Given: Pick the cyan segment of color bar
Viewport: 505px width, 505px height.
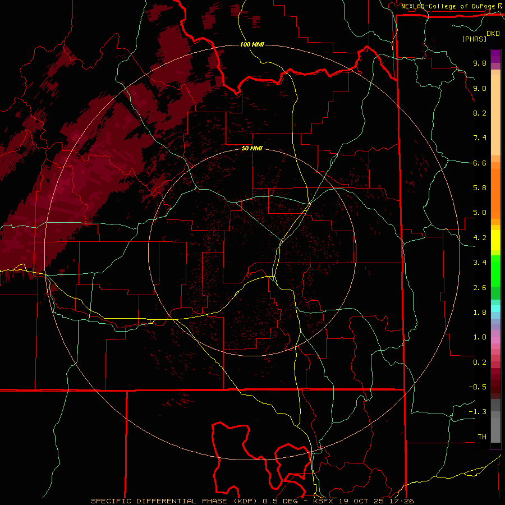Looking at the screenshot, I should 495,309.
